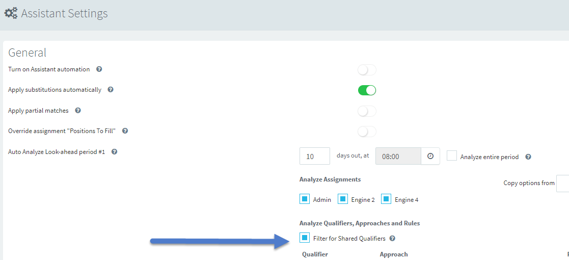Click Analyze Qualifiers, Approaches and Rules heading
The image size is (569, 260).
(x=360, y=223)
